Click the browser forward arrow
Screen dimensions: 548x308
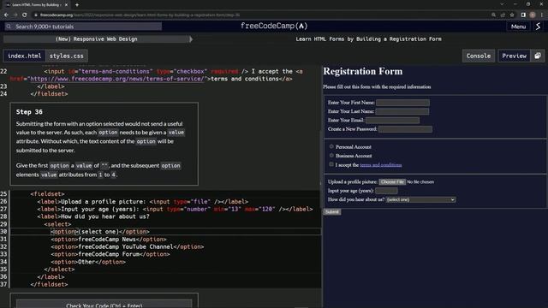(15, 15)
